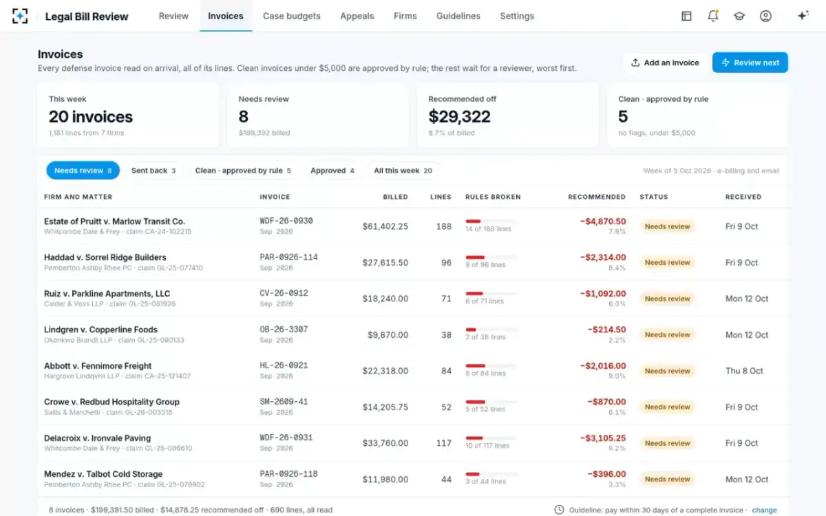826x516 pixels.
Task: Open Abbott v. Fennimore Freight matter
Action: coord(98,366)
